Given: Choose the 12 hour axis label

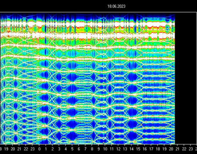Looking at the screenshot, I should click(118, 149).
